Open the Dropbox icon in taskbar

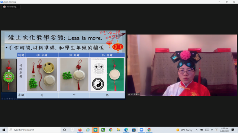tap(73, 130)
